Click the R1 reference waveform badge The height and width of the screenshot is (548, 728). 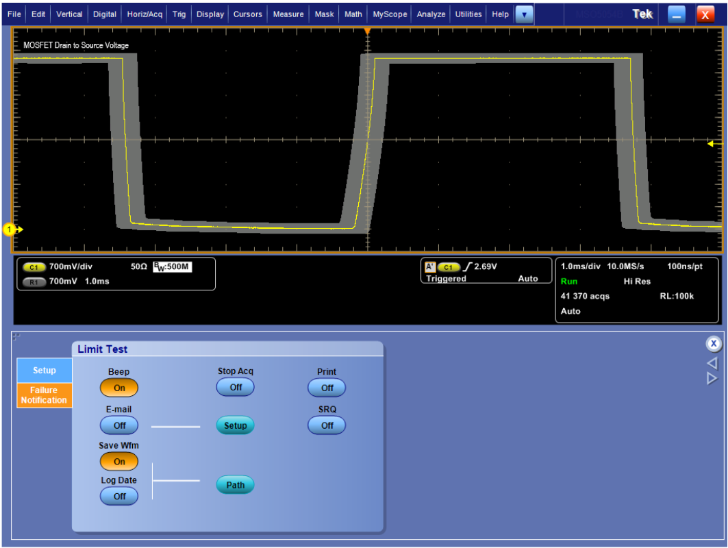click(x=34, y=281)
